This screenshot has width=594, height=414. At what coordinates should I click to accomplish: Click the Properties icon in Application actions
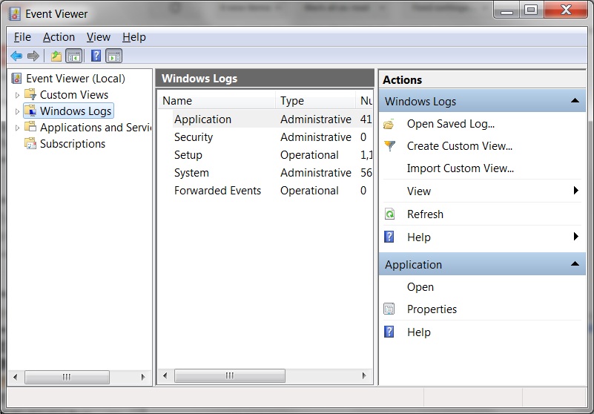click(x=389, y=309)
